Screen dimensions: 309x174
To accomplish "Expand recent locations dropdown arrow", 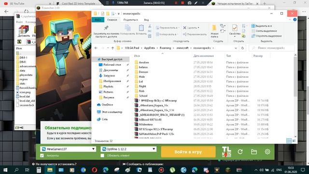I will tap(108, 48).
